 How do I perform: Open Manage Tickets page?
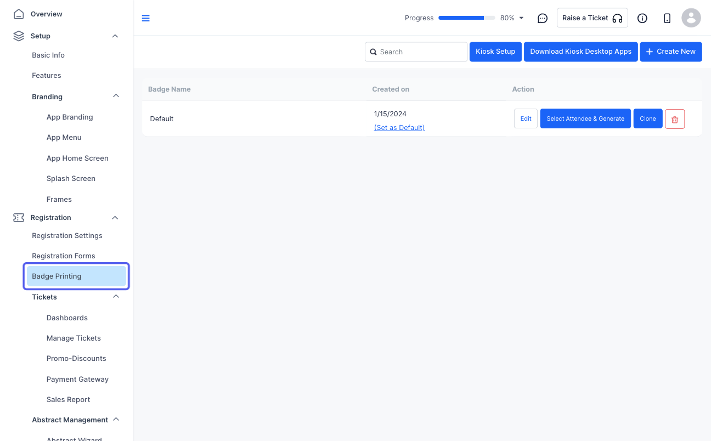coord(74,338)
